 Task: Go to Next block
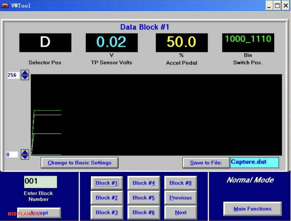click(x=181, y=213)
